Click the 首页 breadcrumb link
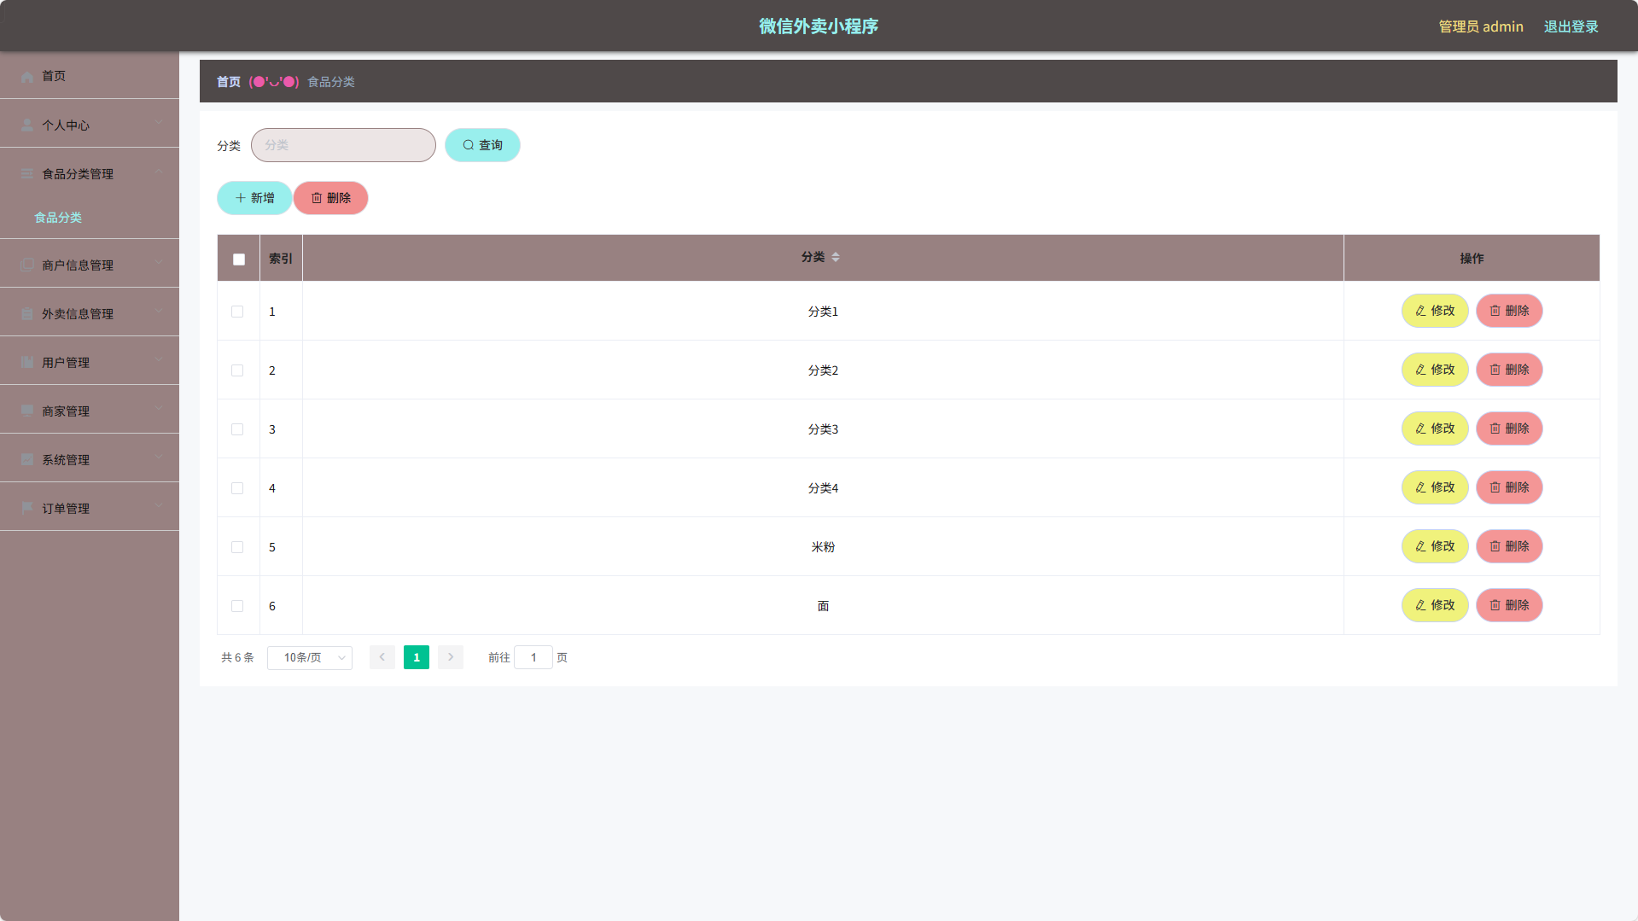Image resolution: width=1638 pixels, height=921 pixels. coord(229,82)
